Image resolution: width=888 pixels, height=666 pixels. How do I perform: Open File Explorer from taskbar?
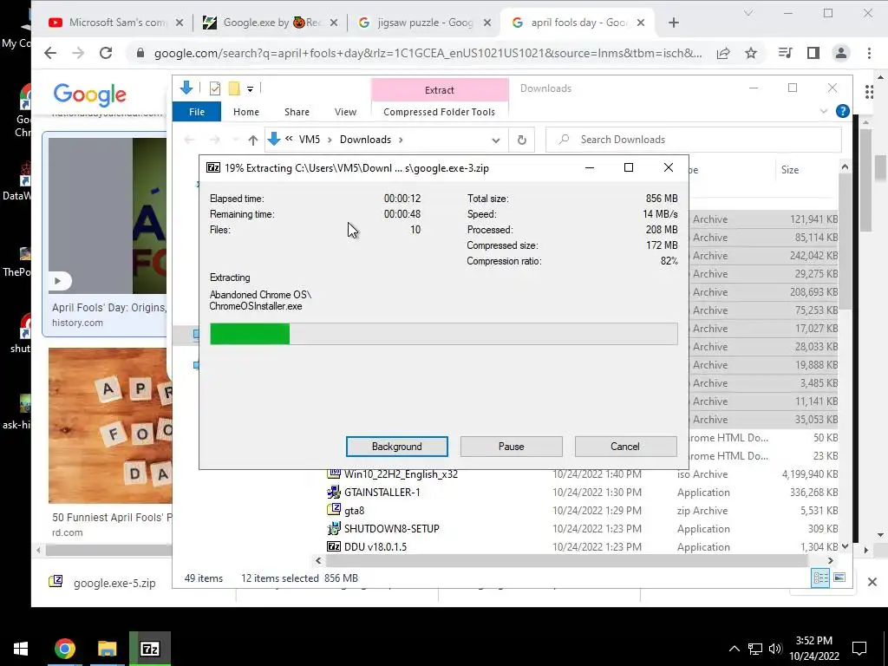tap(107, 649)
